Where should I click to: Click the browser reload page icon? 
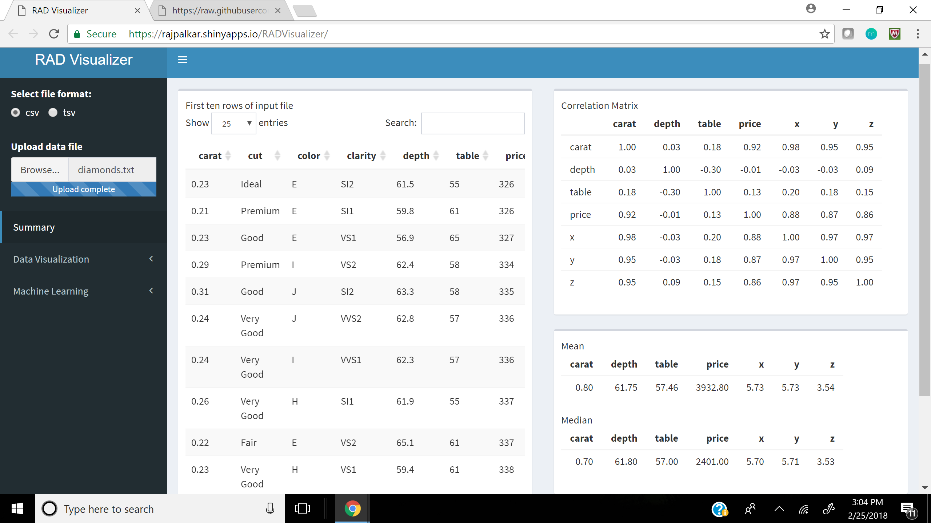click(54, 34)
